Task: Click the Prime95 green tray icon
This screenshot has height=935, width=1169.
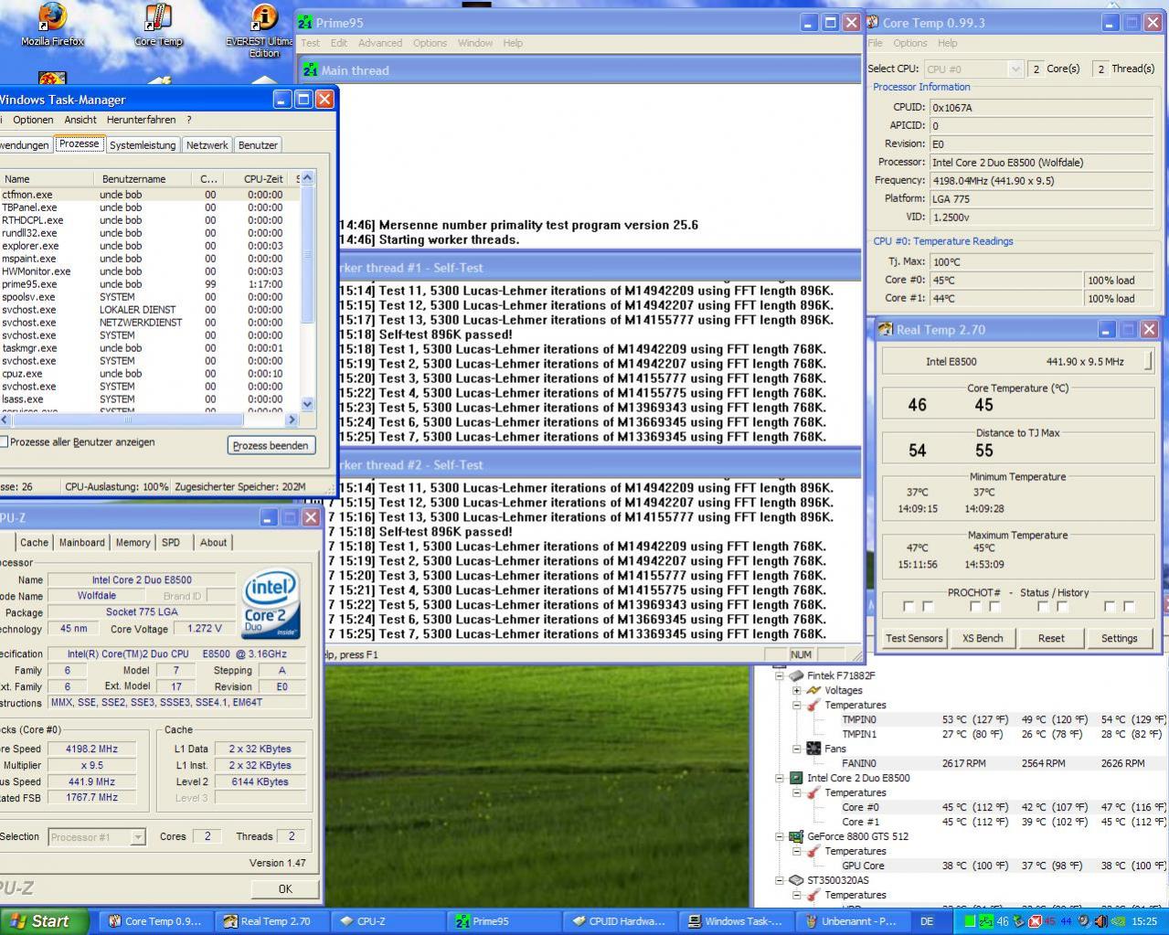Action: point(986,921)
